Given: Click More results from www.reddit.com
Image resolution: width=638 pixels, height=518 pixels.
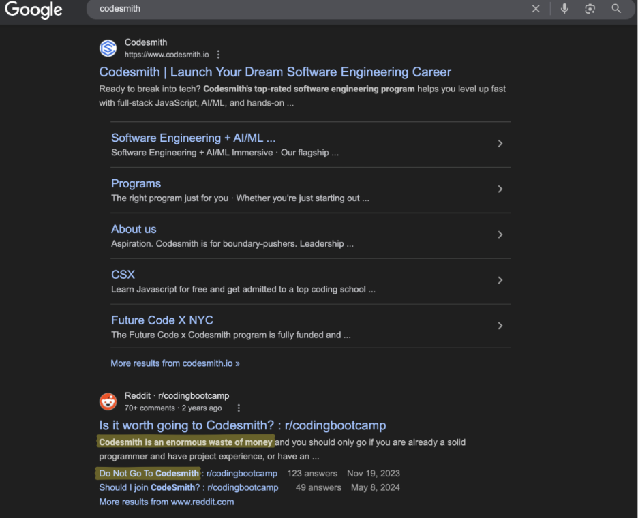Looking at the screenshot, I should click(166, 502).
